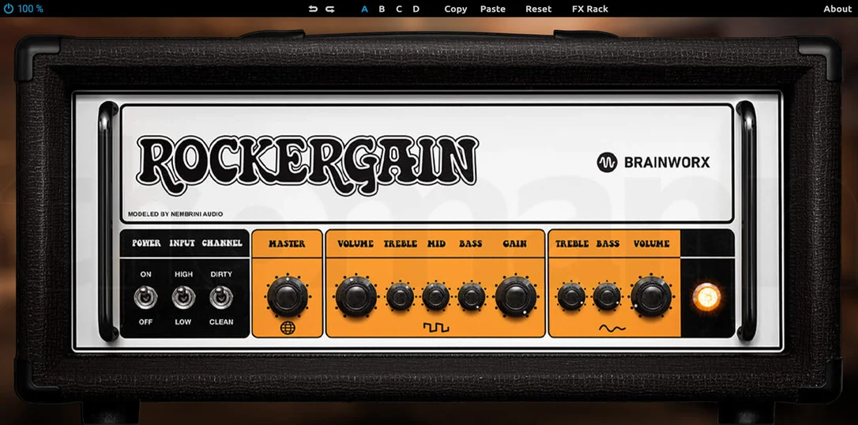Click the square wave dirty channel icon

coord(435,328)
